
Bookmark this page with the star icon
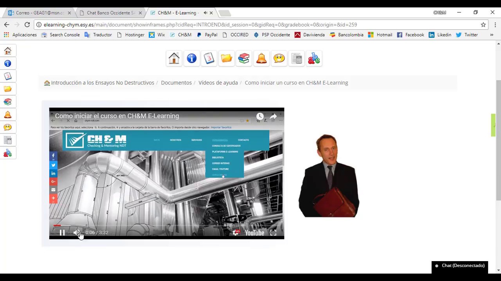pos(483,25)
